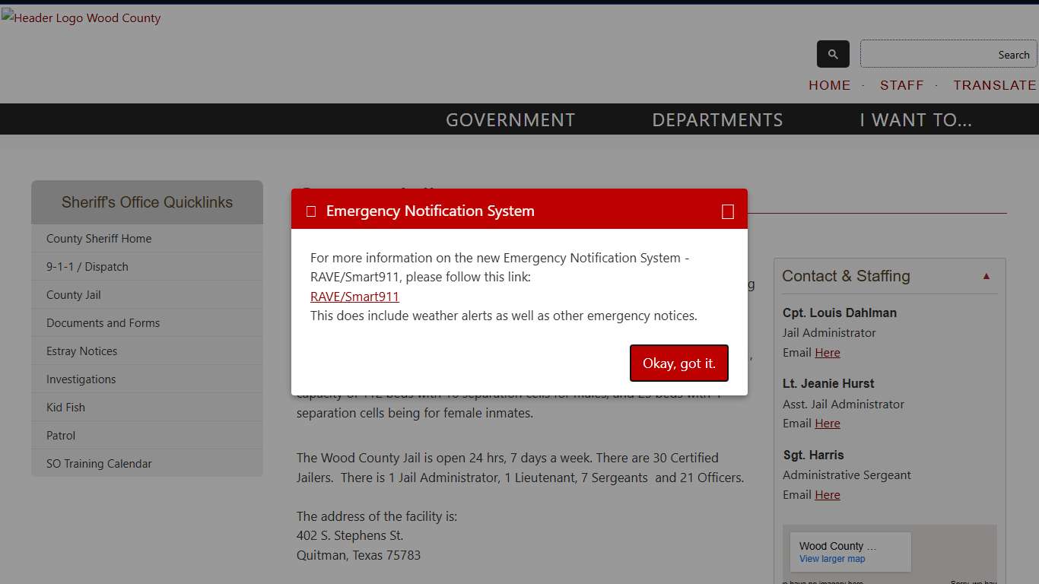Click the alert icon in dialog header
Screen dimensions: 1039x584
[x=311, y=211]
